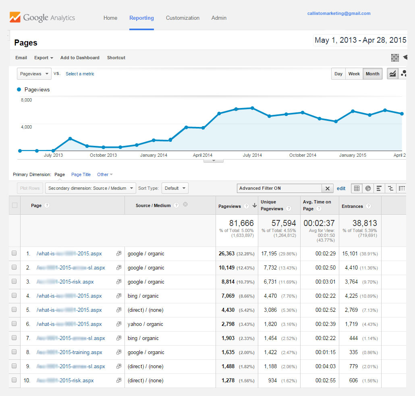The height and width of the screenshot is (396, 415).
Task: Clear the Advanced Filter with X
Action: [328, 188]
